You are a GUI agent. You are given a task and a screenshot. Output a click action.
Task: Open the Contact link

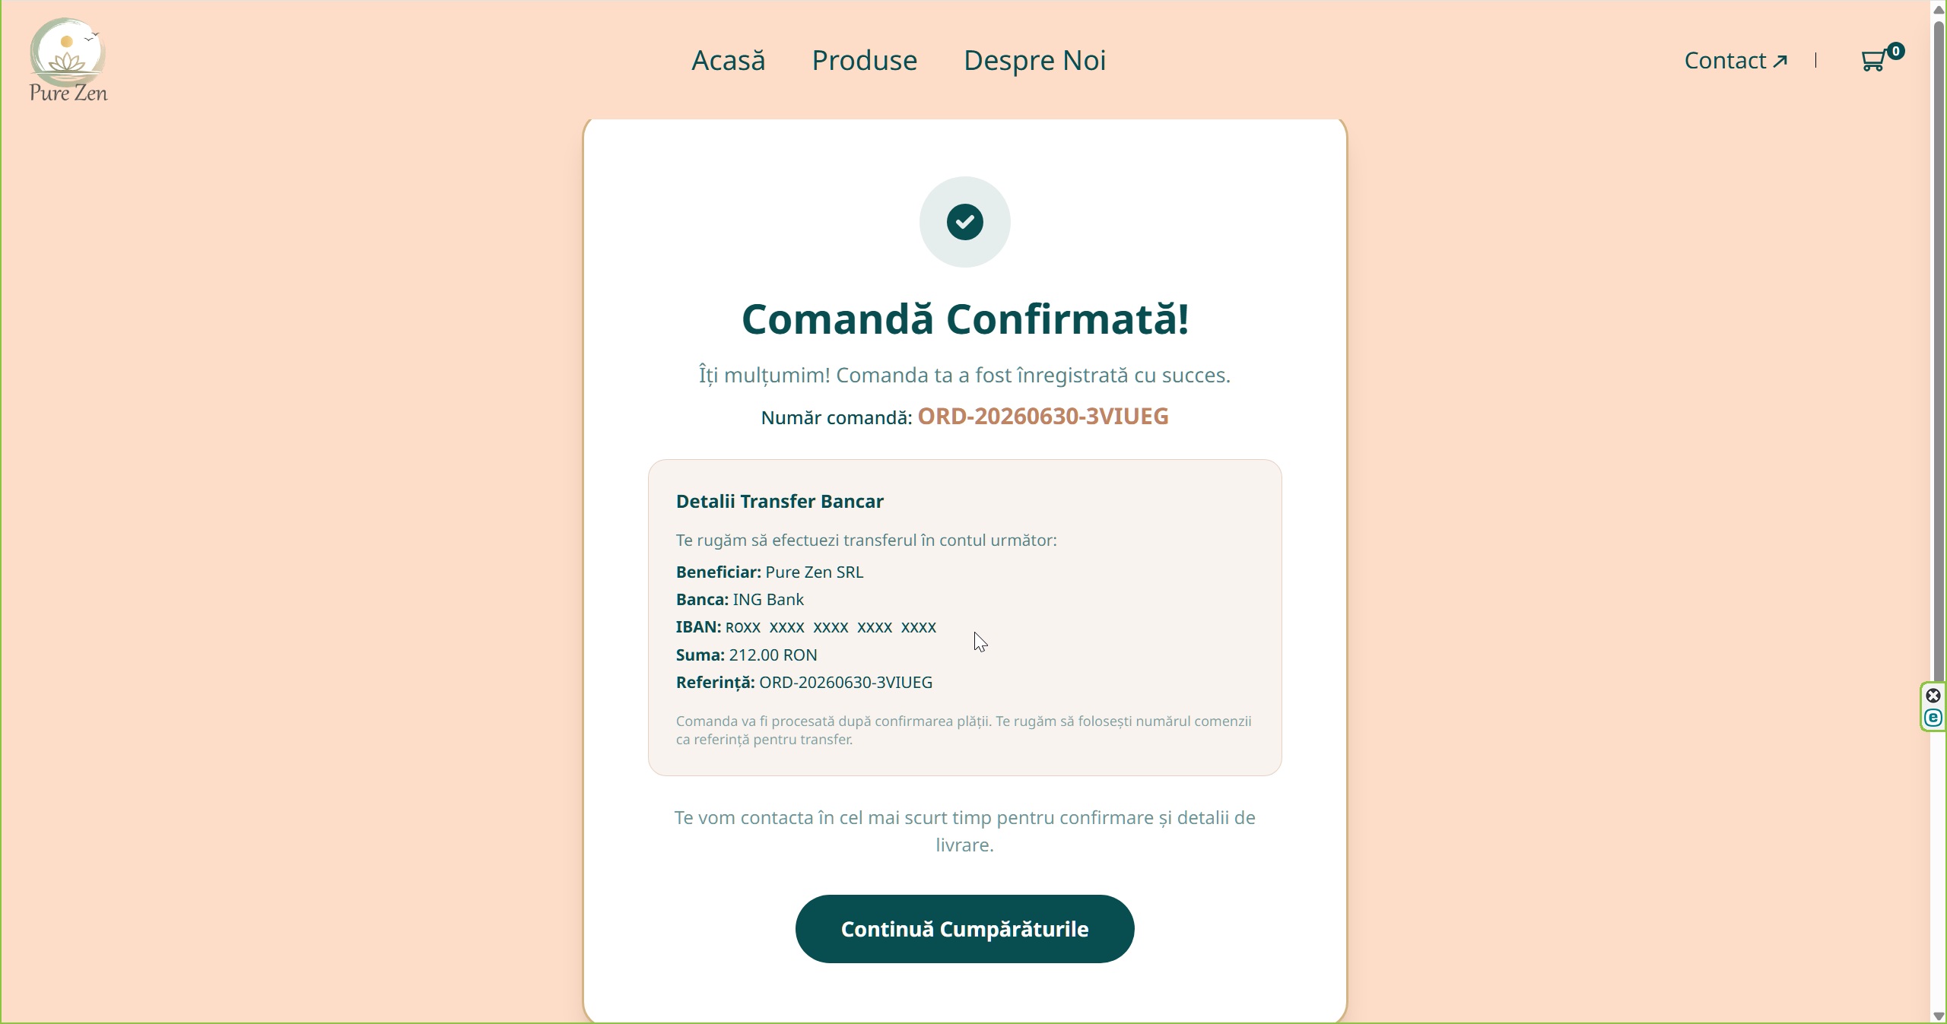pyautogui.click(x=1736, y=61)
